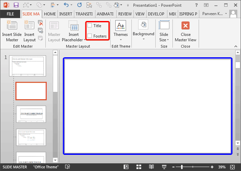Click the Previous Slide double arrow button
Screen dimensions: 241x171
pos(237,149)
